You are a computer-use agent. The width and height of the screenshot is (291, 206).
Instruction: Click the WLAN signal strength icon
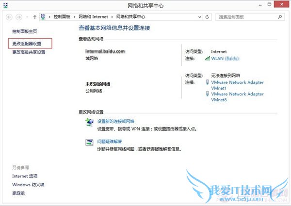(x=207, y=58)
